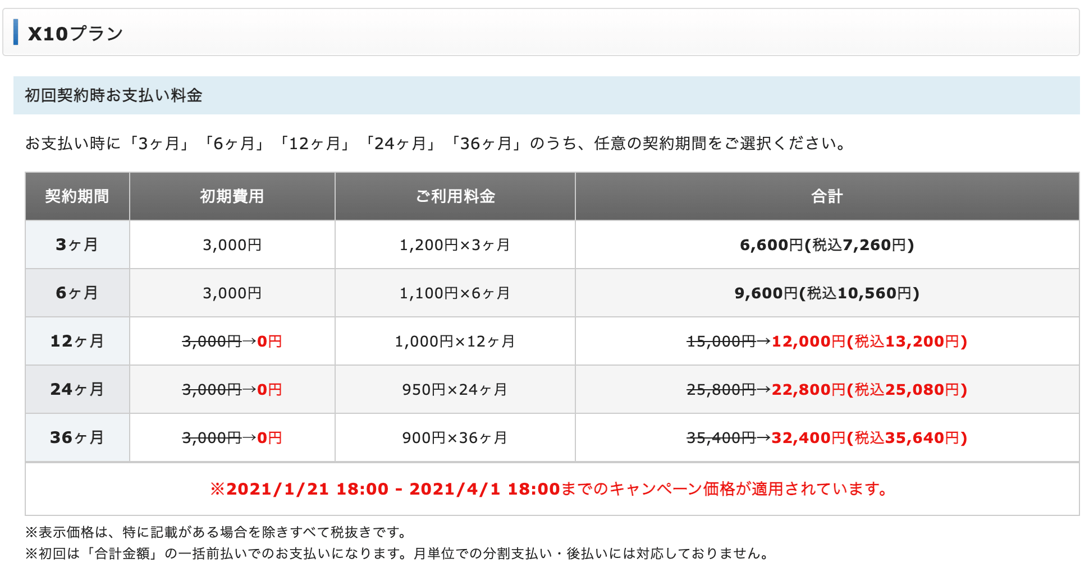Select the 6ヶ月 contract period cell
The height and width of the screenshot is (572, 1089).
(77, 293)
